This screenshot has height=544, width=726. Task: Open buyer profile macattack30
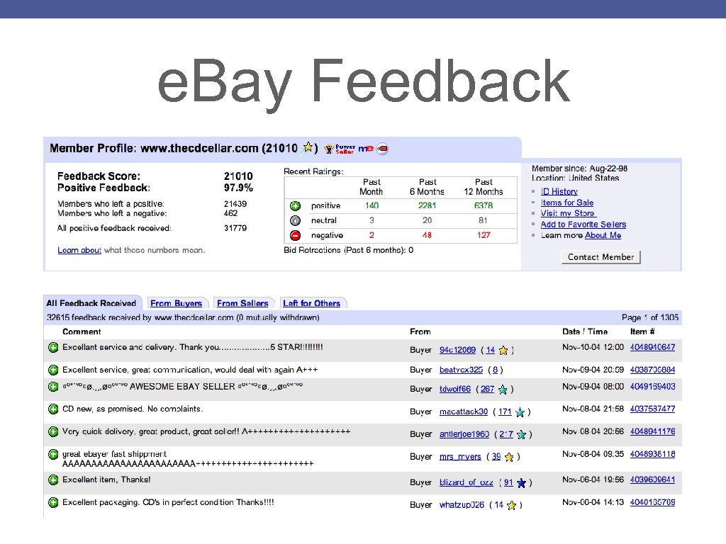point(464,412)
